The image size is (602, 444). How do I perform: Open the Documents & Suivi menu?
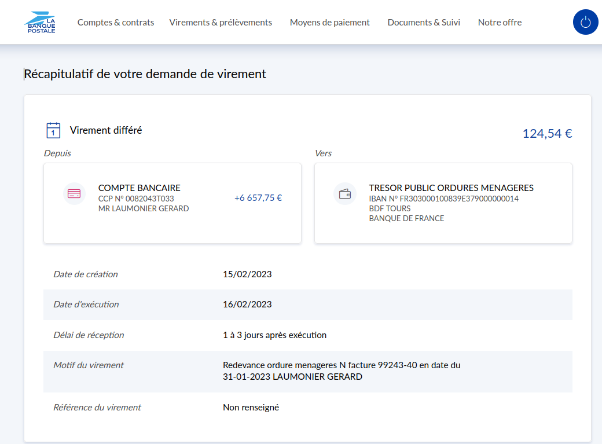(424, 23)
